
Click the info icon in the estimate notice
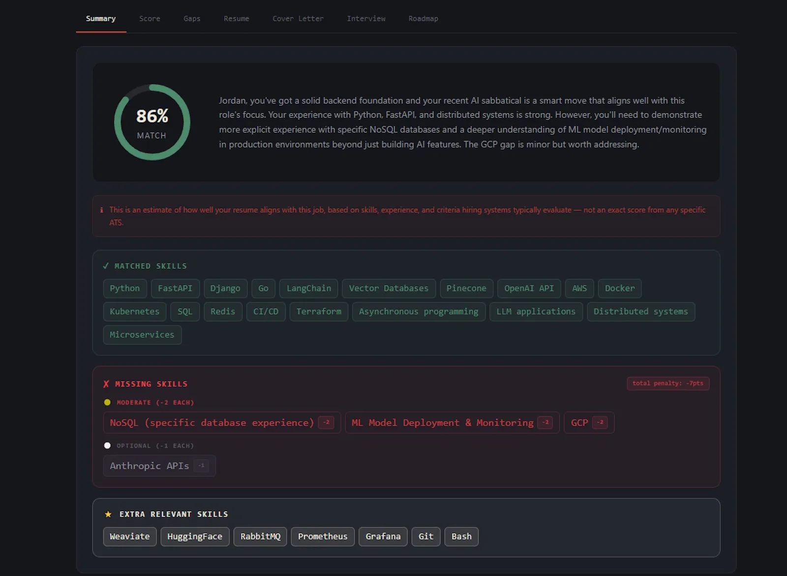pyautogui.click(x=102, y=210)
